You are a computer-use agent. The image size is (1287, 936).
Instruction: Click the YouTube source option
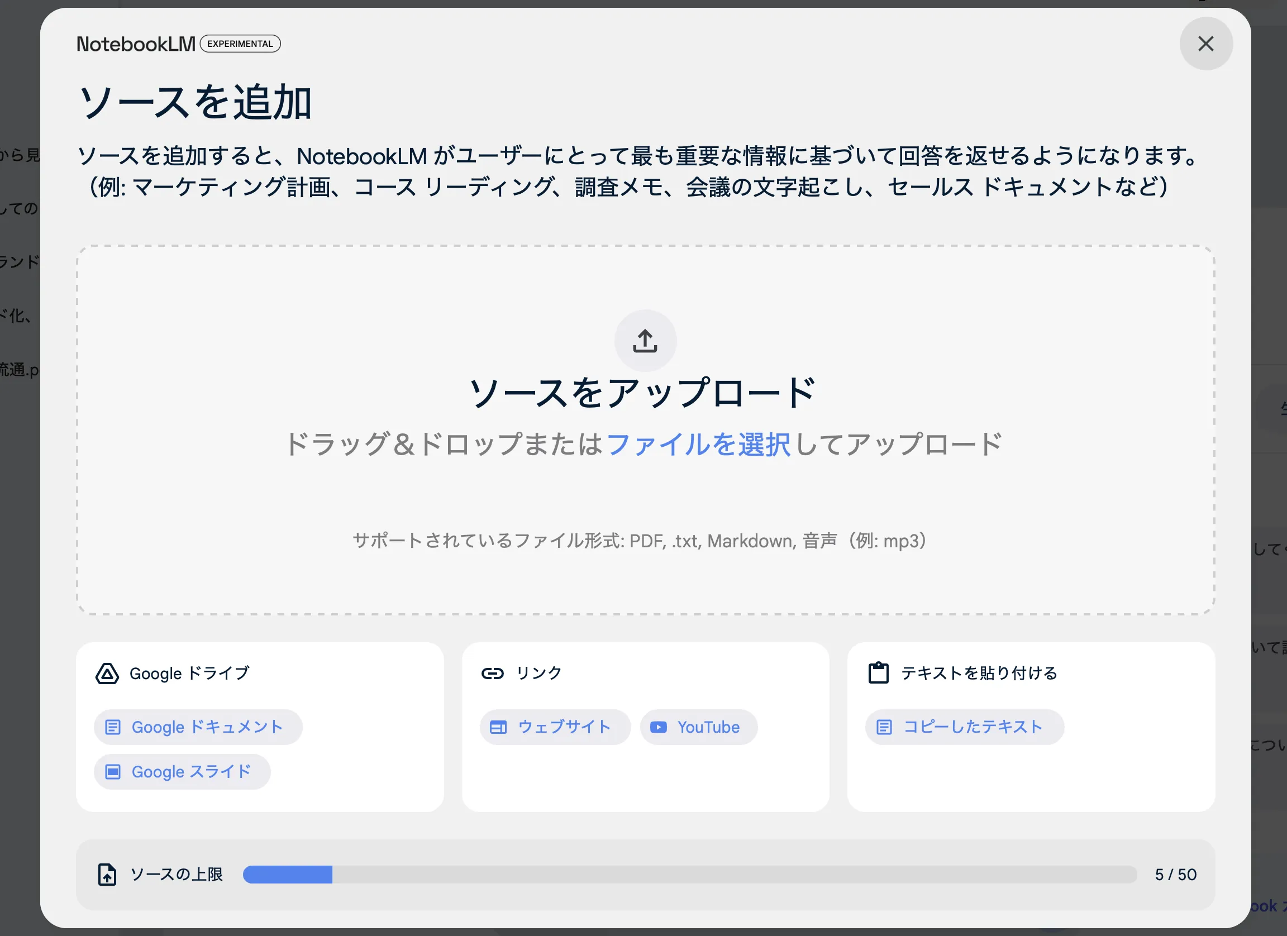coord(697,727)
